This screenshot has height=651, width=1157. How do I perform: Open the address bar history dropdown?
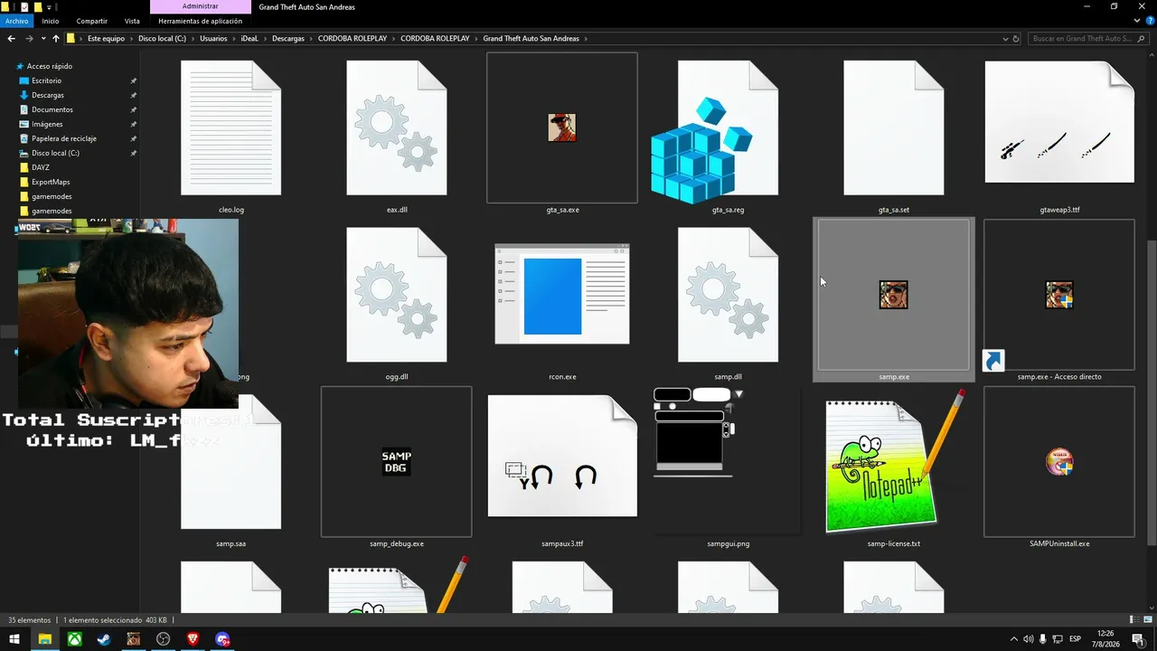pos(1006,39)
